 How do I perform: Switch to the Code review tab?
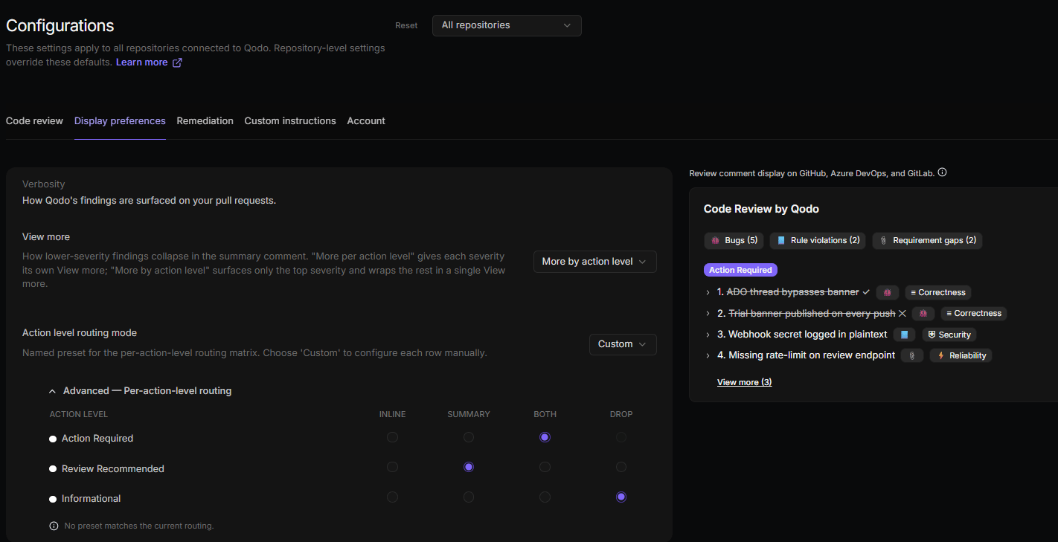click(34, 120)
